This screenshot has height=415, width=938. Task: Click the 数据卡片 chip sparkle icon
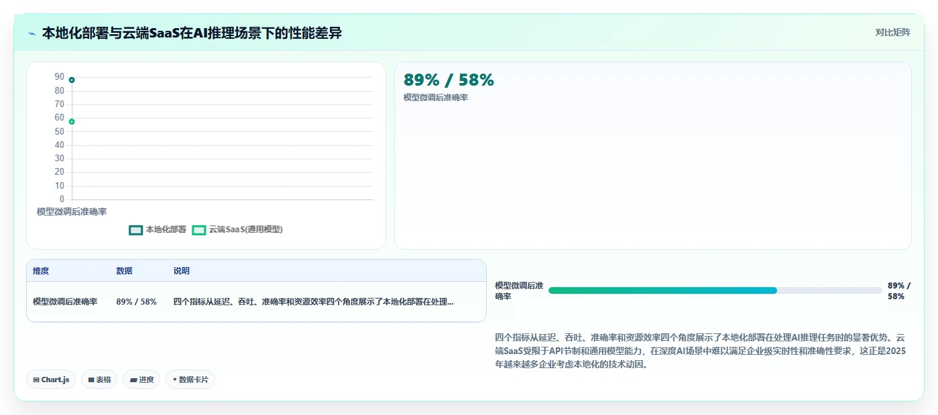tap(175, 380)
